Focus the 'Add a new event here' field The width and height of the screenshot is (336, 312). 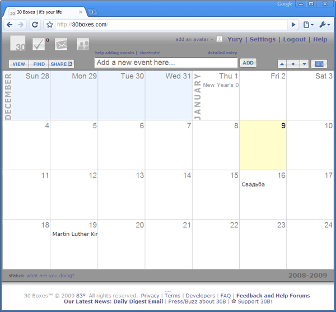(166, 63)
